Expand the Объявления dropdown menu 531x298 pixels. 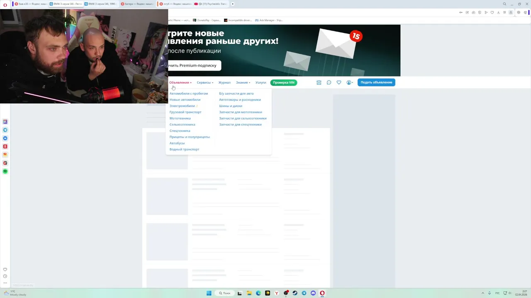(180, 82)
